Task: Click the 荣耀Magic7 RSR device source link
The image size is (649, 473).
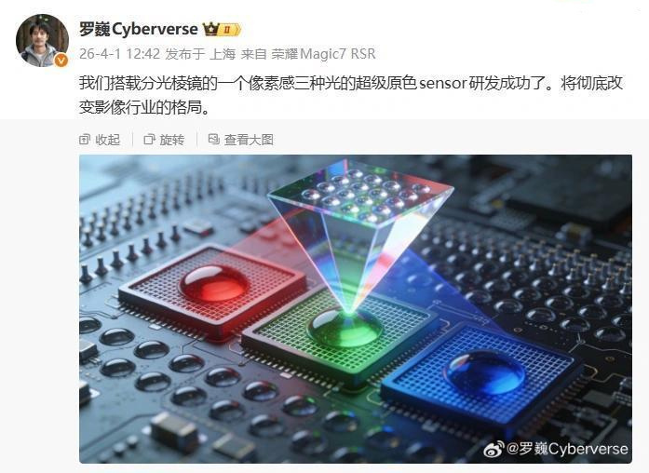Action: [x=323, y=54]
